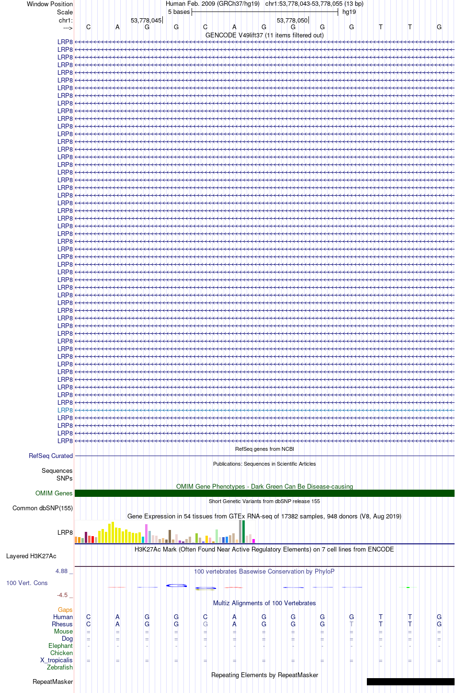
Task: Click the OMIM Genes track label
Action: (x=54, y=493)
